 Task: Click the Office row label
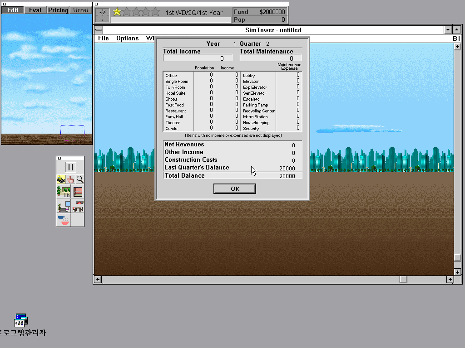coord(171,76)
